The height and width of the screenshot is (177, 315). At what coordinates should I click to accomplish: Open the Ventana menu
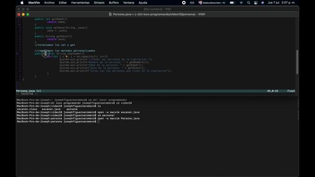pyautogui.click(x=128, y=2)
